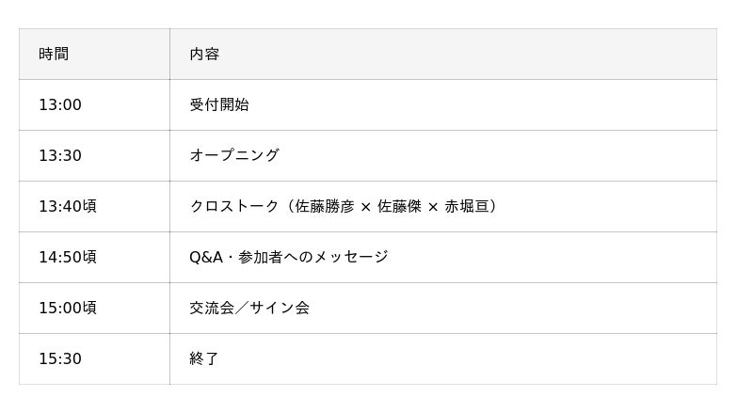
Task: Click the name 佐藤勝彦 in the row
Action: (325, 207)
